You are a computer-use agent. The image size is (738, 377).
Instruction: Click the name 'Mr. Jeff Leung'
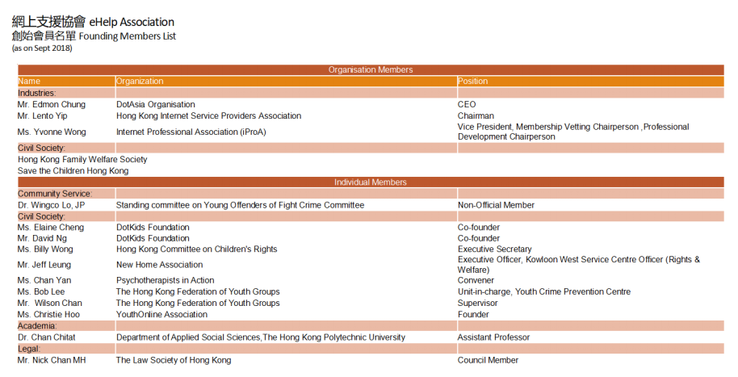coord(44,265)
